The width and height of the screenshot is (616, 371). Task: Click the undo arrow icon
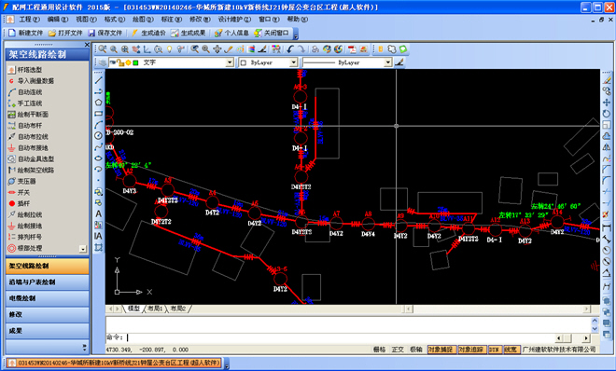[290, 49]
